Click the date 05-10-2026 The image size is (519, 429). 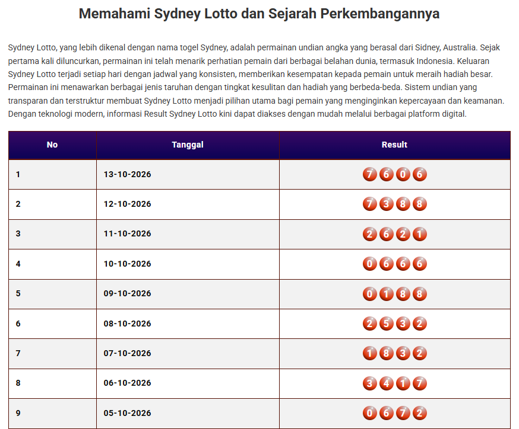(128, 413)
